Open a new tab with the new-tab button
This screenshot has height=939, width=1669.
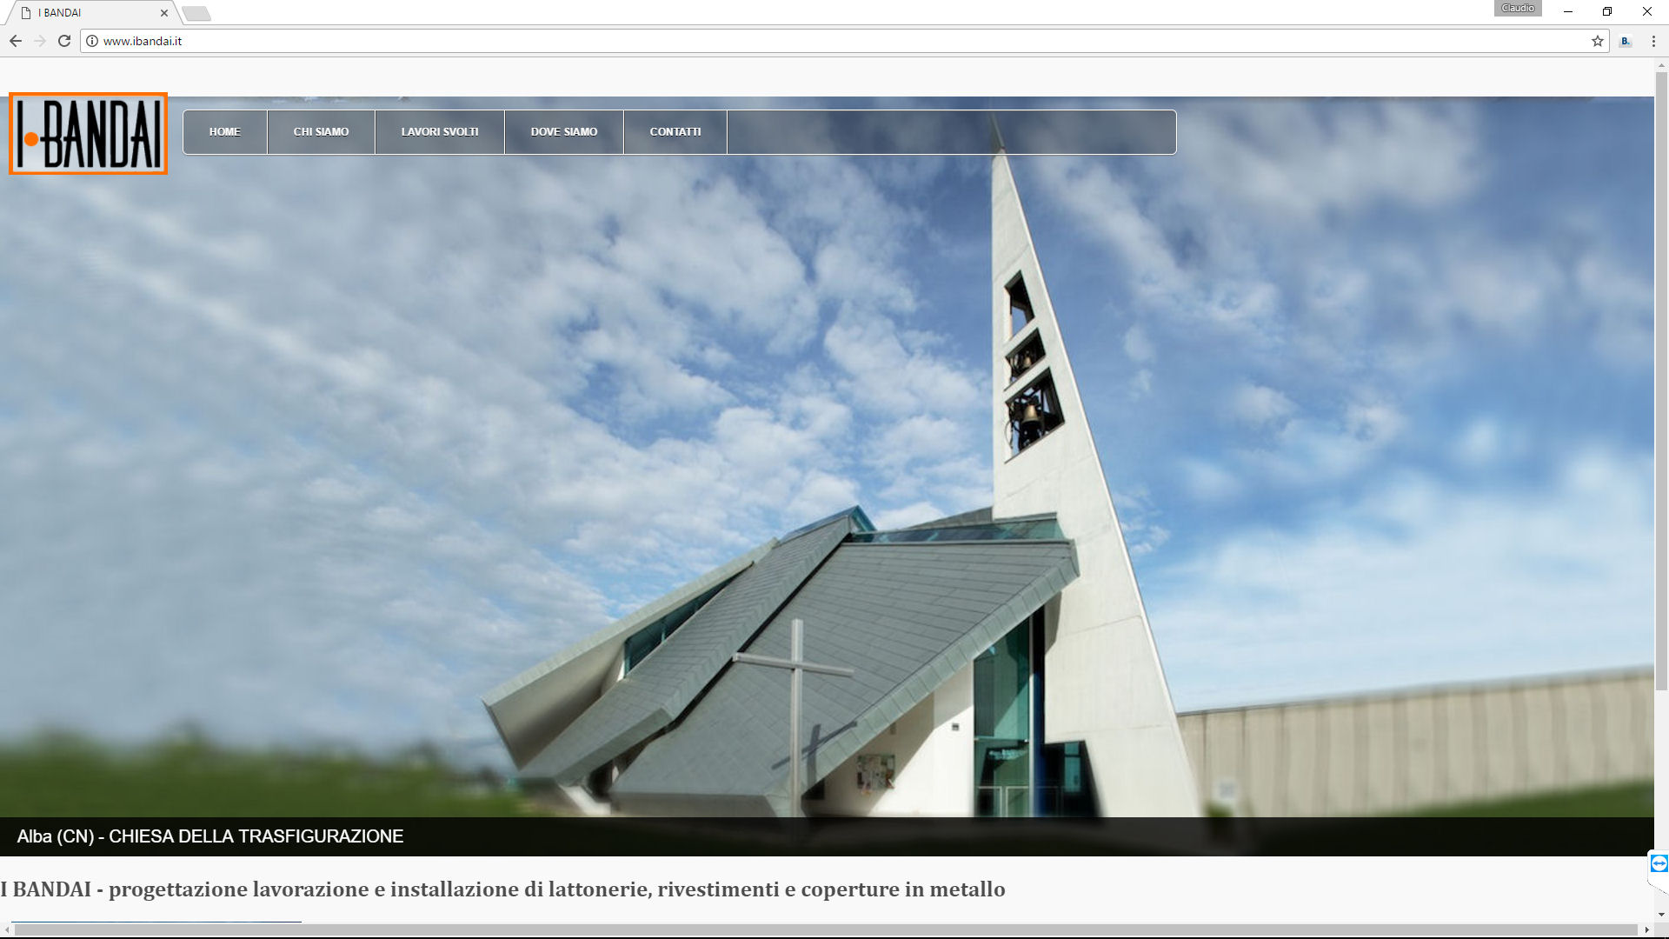point(196,13)
